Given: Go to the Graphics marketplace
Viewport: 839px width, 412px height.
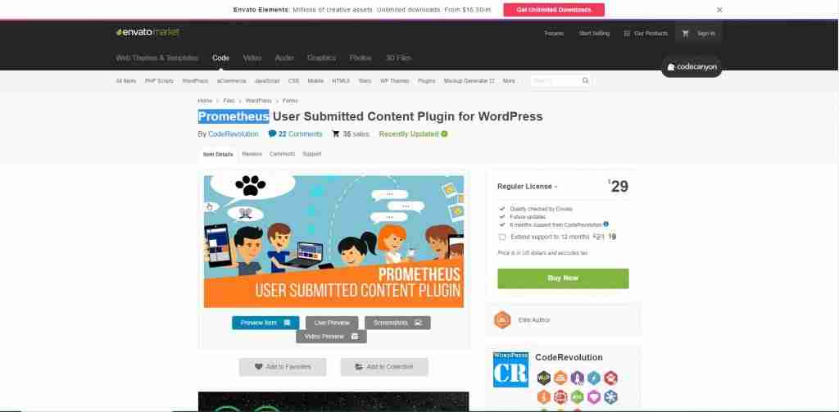Looking at the screenshot, I should [321, 58].
